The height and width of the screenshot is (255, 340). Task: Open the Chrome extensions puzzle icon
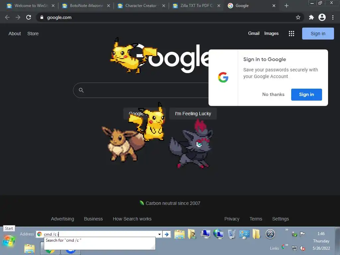pyautogui.click(x=311, y=17)
